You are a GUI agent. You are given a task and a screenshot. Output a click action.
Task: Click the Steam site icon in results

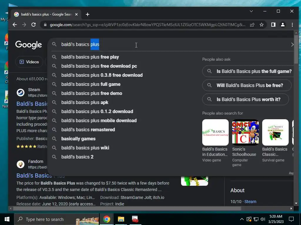tap(21, 93)
